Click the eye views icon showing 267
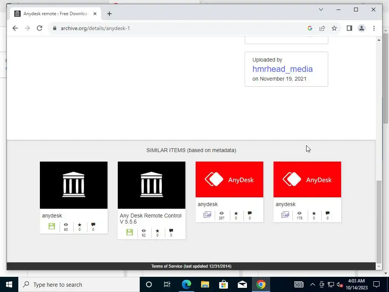Screen dimensions: 389x292 [221, 213]
